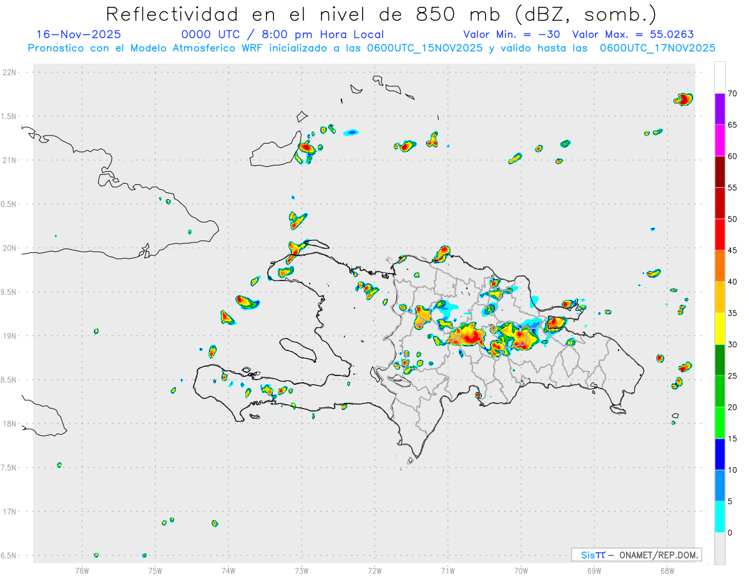Select the "19N" latitude axis label

pyautogui.click(x=11, y=336)
